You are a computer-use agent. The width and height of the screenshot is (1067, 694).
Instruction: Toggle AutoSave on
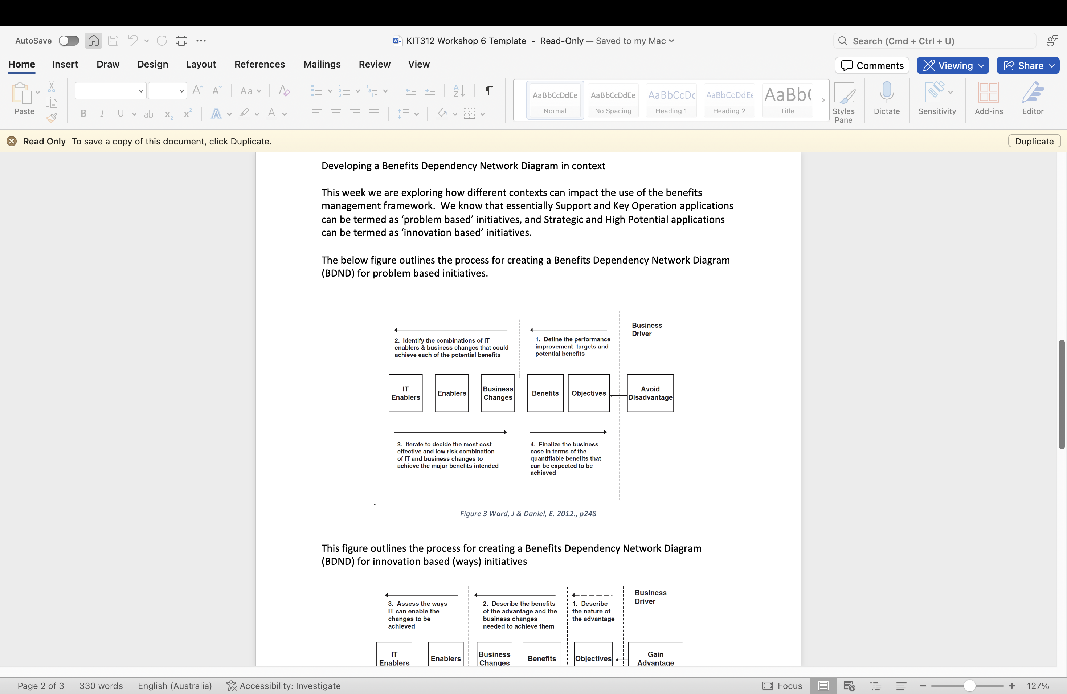coord(69,40)
